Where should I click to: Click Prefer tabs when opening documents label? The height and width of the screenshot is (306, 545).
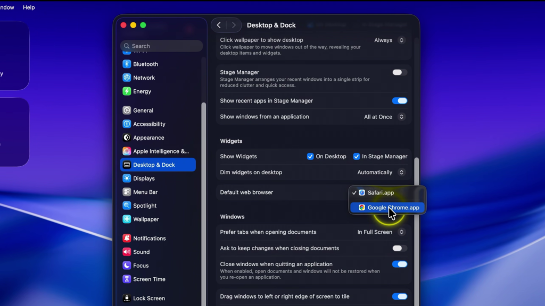click(x=268, y=232)
